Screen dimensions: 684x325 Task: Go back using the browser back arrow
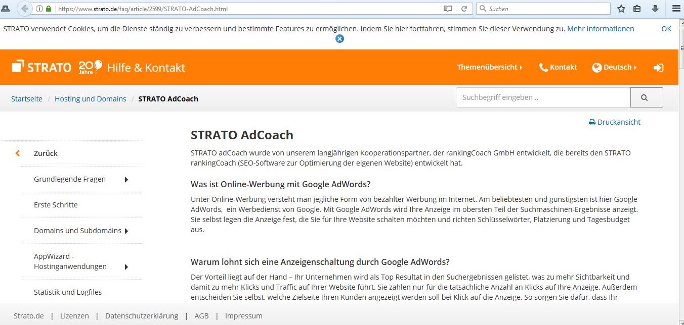pyautogui.click(x=24, y=9)
